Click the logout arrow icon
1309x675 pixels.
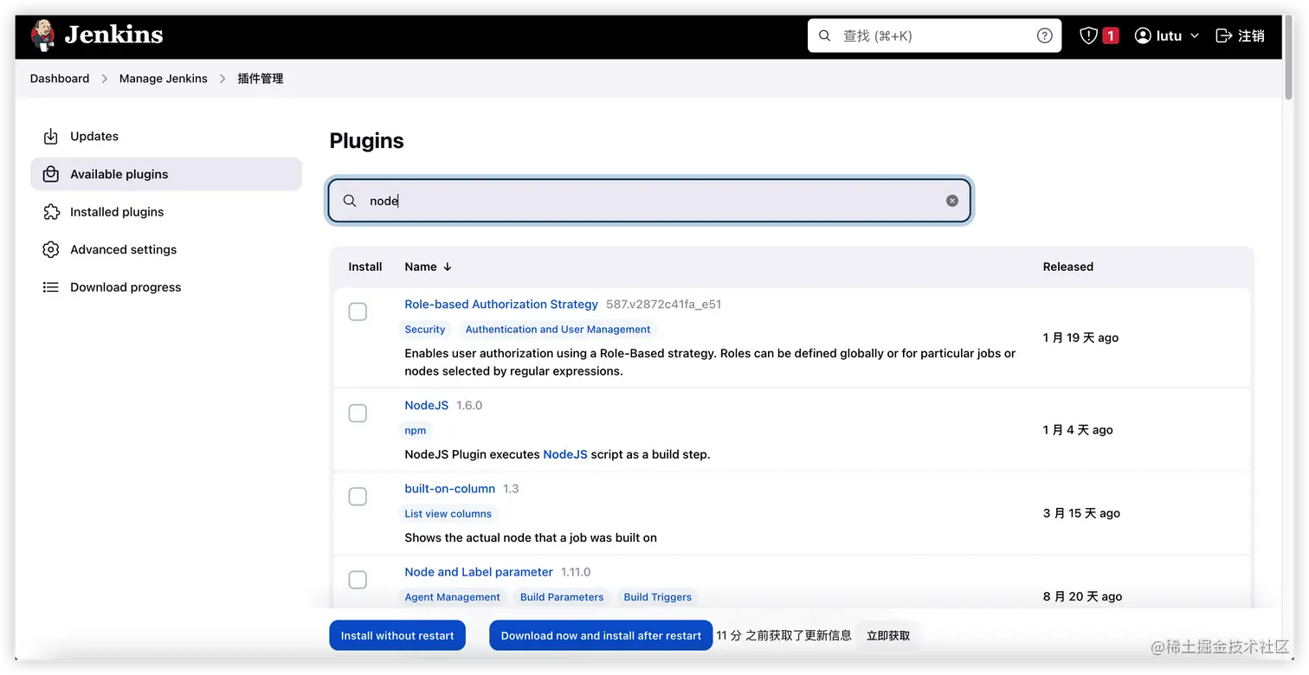click(x=1223, y=35)
